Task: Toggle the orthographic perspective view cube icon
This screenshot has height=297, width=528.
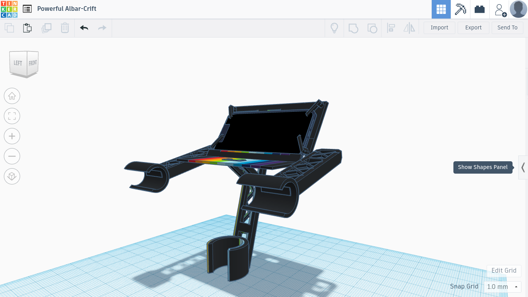Action: [x=12, y=176]
